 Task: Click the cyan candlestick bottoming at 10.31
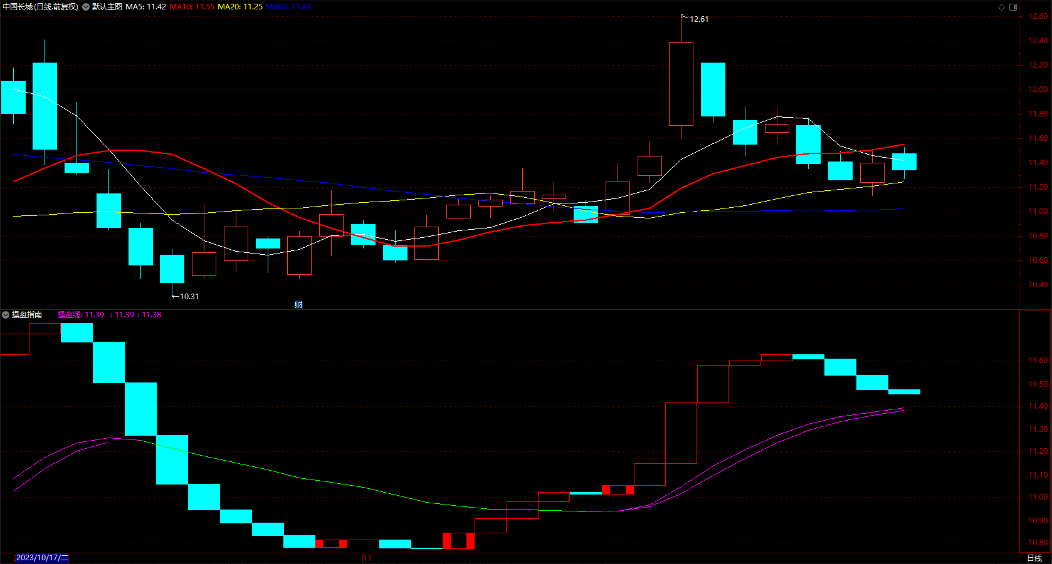pyautogui.click(x=172, y=269)
